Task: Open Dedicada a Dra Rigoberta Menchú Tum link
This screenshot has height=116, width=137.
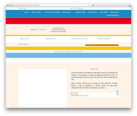Action: (x=68, y=51)
